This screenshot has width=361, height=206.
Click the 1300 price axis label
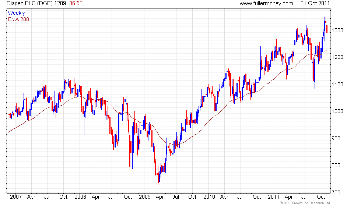coord(337,30)
